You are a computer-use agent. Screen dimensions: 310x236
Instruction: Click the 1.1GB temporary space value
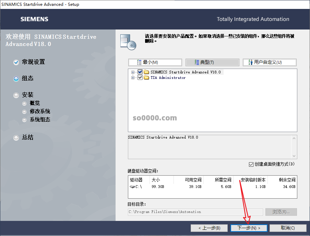tap(260, 187)
